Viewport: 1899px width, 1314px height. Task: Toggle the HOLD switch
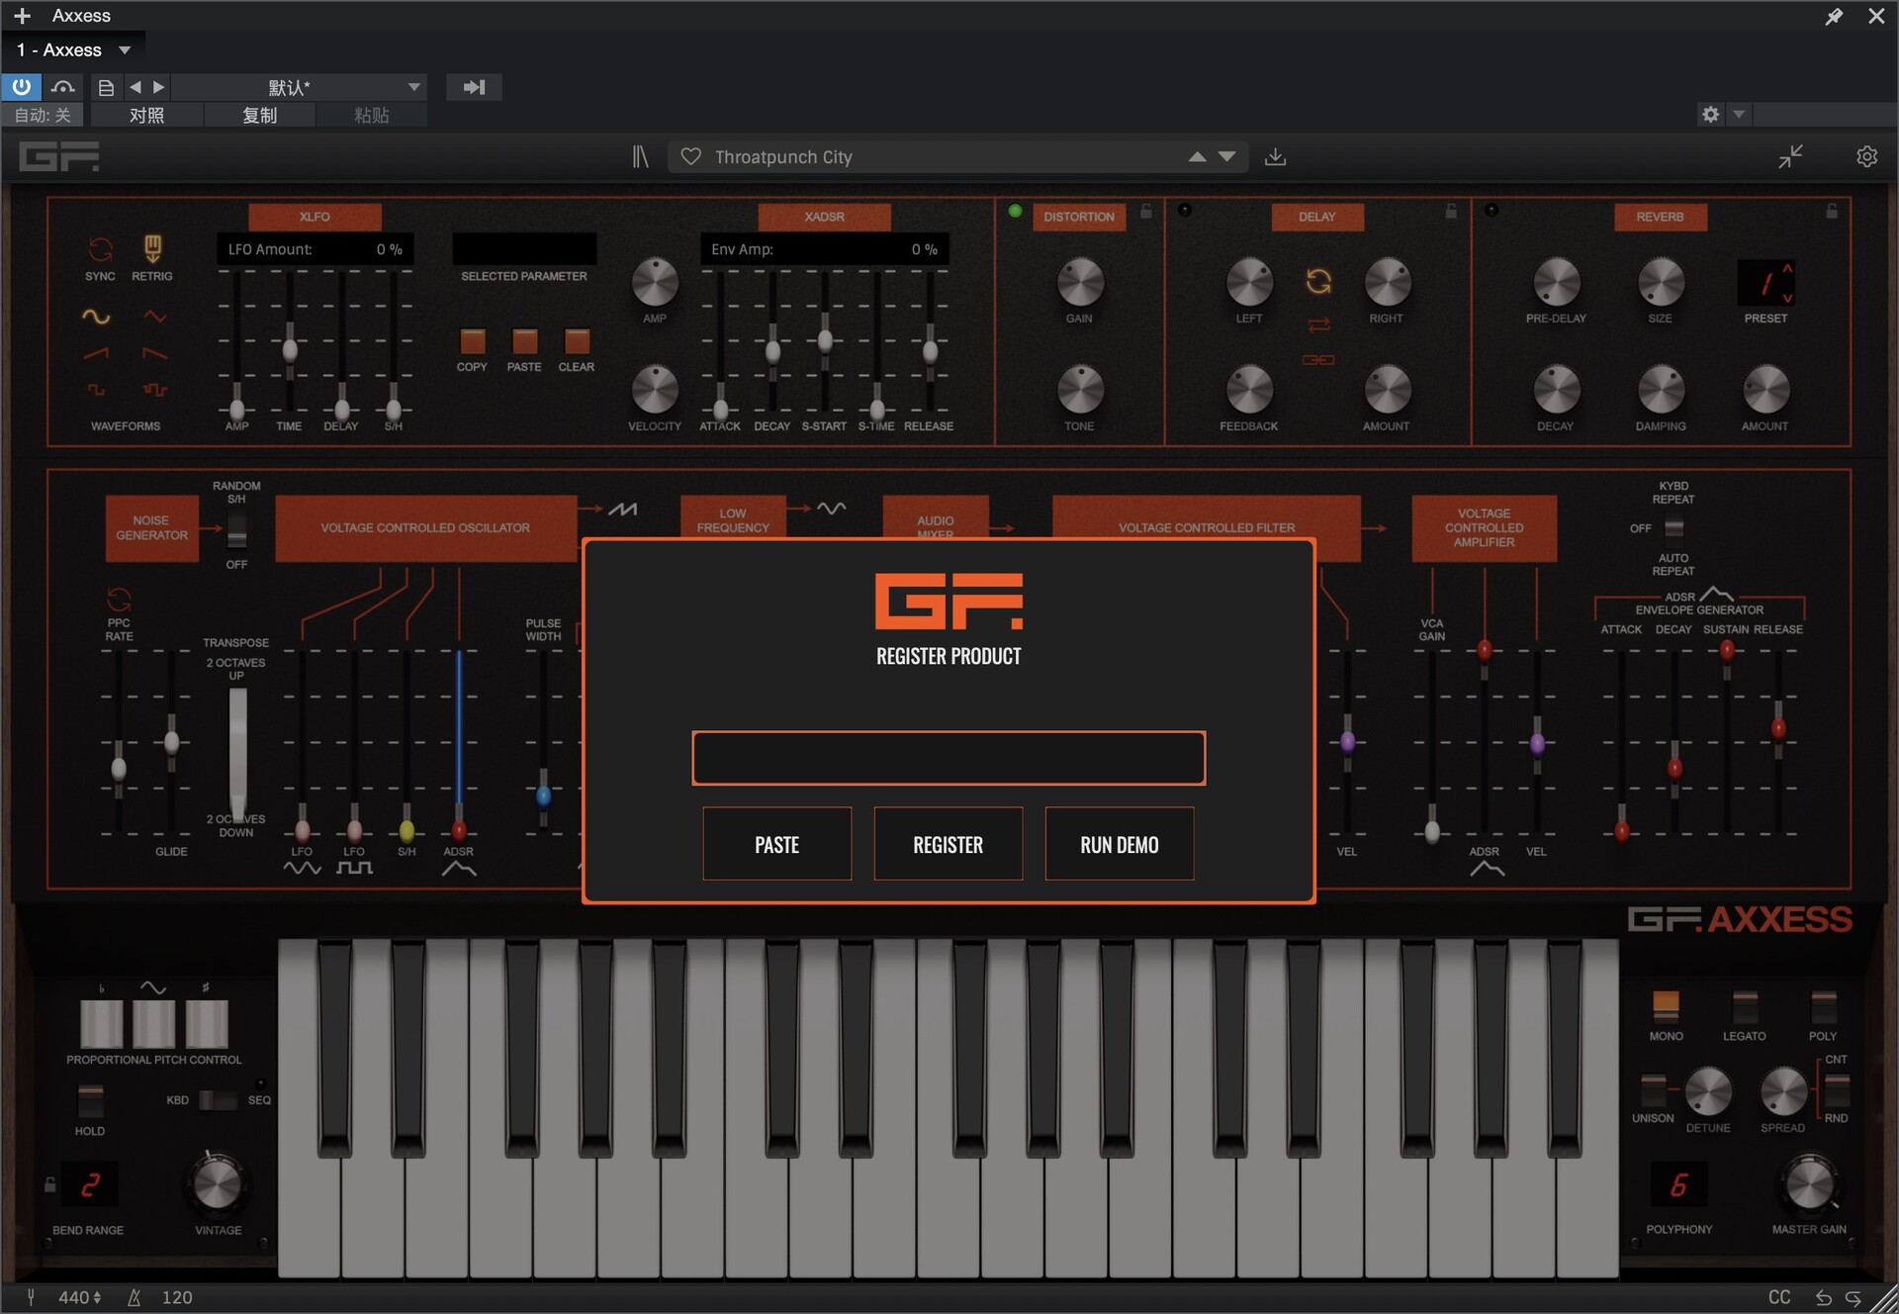point(90,1100)
